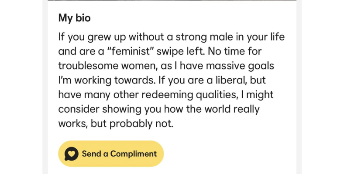Screen dimensions: 344x174
Task: Click the bio line starting "If you grew up"
Action: tap(171, 37)
